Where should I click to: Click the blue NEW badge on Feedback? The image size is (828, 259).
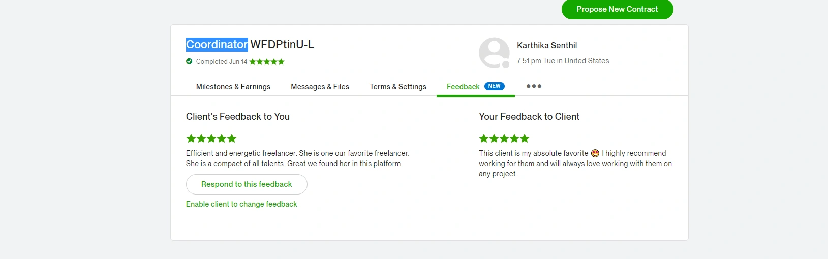(x=494, y=86)
